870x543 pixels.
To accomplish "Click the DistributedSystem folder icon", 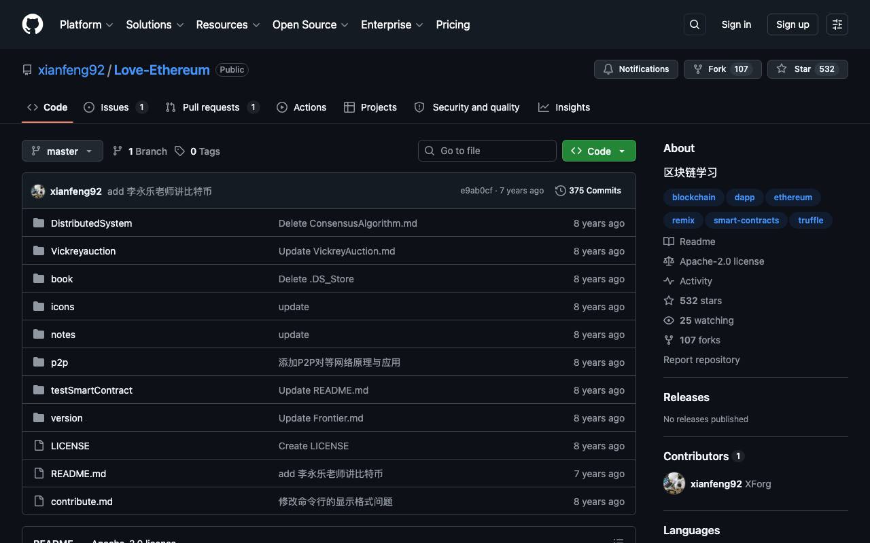I will pos(39,223).
